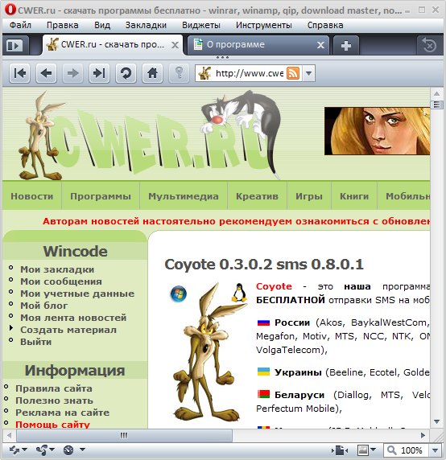The width and height of the screenshot is (446, 460).
Task: Click the Rewind navigation button
Action: pyautogui.click(x=19, y=73)
